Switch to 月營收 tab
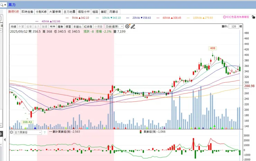 (x=113, y=12)
